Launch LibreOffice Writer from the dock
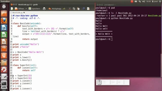The height and width of the screenshot is (91, 162). pyautogui.click(x=4, y=28)
